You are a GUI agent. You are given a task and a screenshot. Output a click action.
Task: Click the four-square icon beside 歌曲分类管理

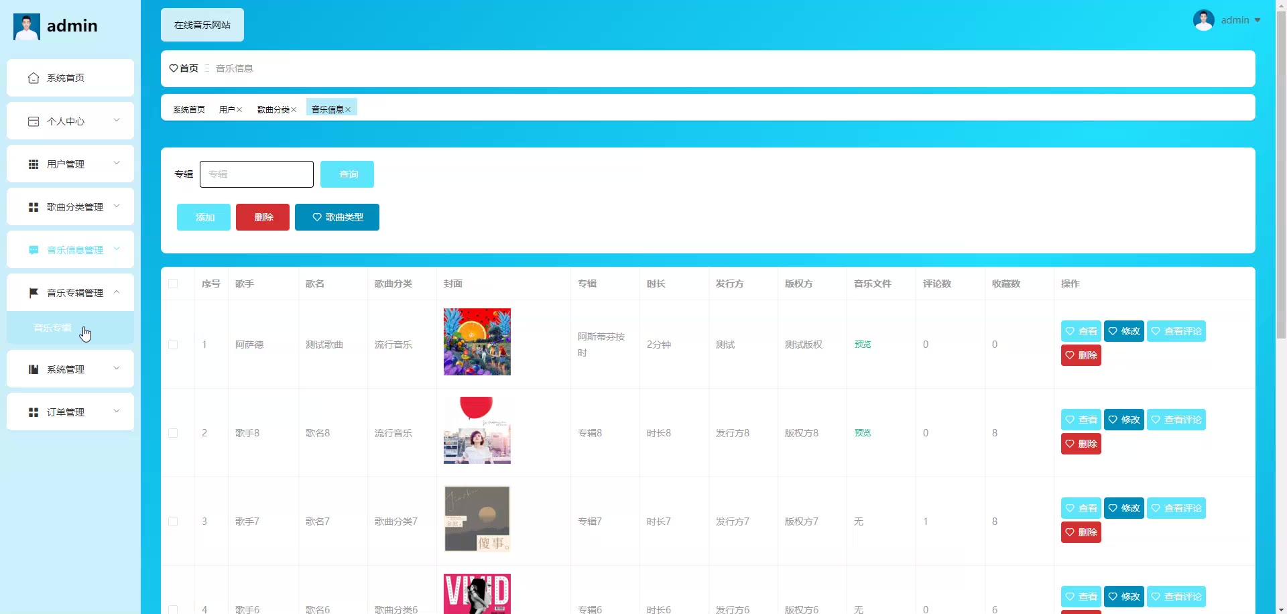pyautogui.click(x=34, y=207)
